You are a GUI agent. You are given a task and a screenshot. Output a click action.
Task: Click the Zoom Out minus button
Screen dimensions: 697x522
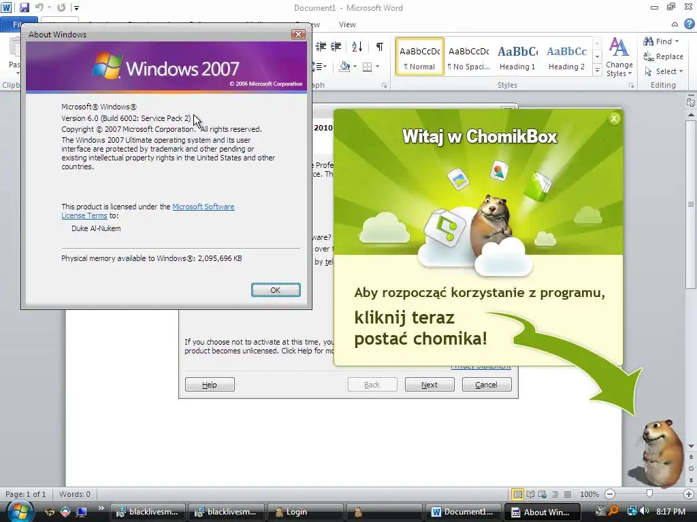(610, 494)
